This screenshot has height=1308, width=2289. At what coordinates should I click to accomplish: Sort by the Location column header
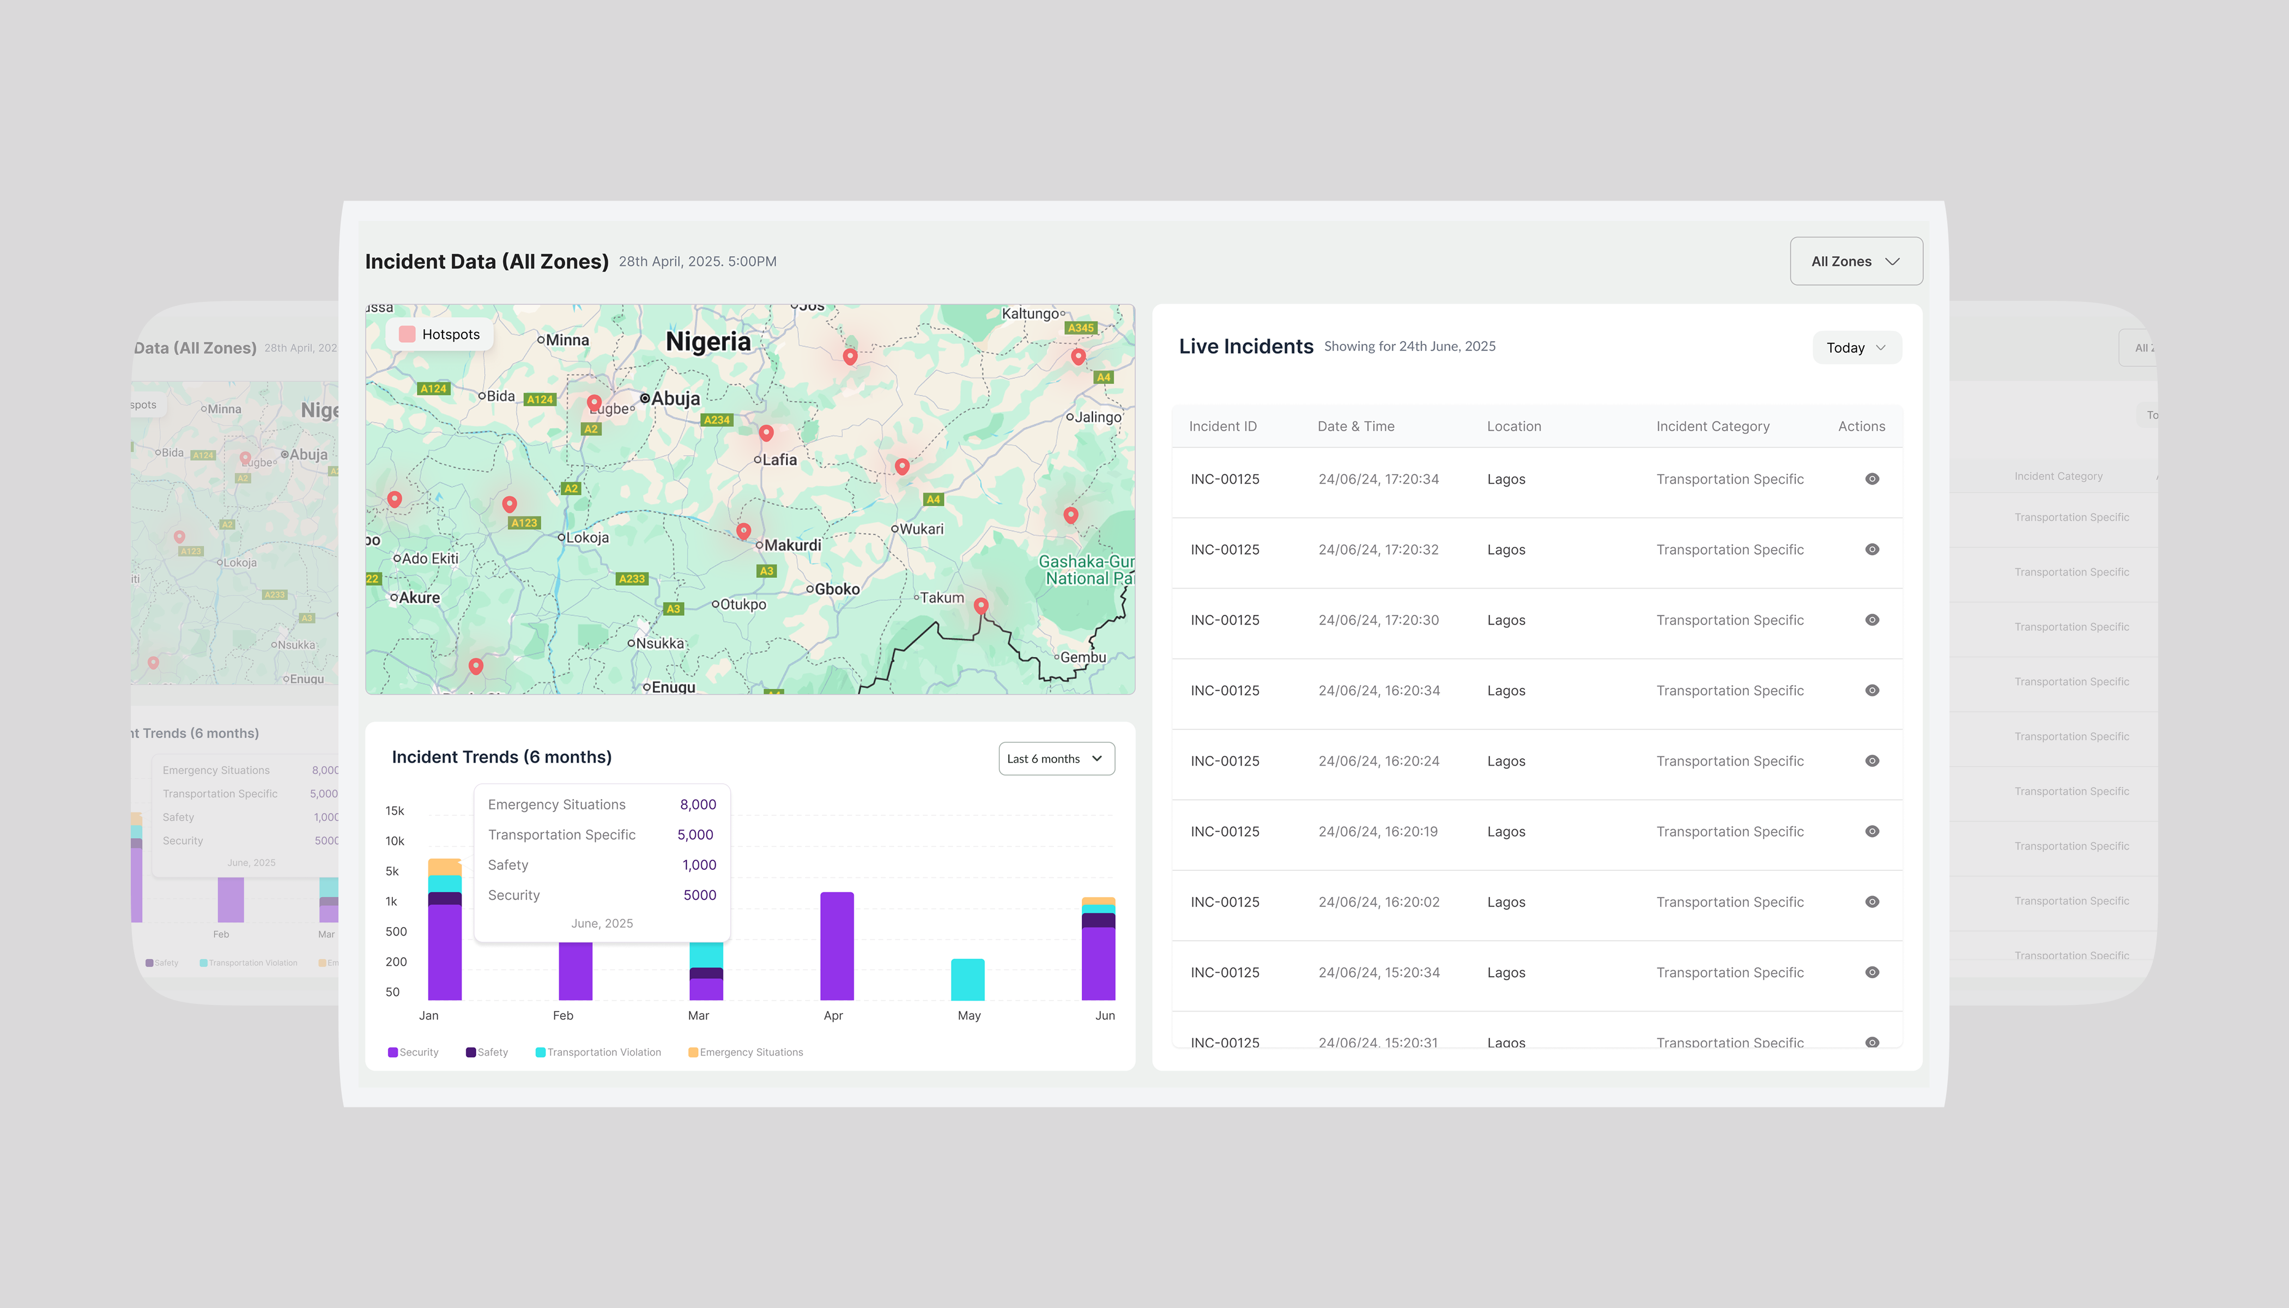[1513, 427]
